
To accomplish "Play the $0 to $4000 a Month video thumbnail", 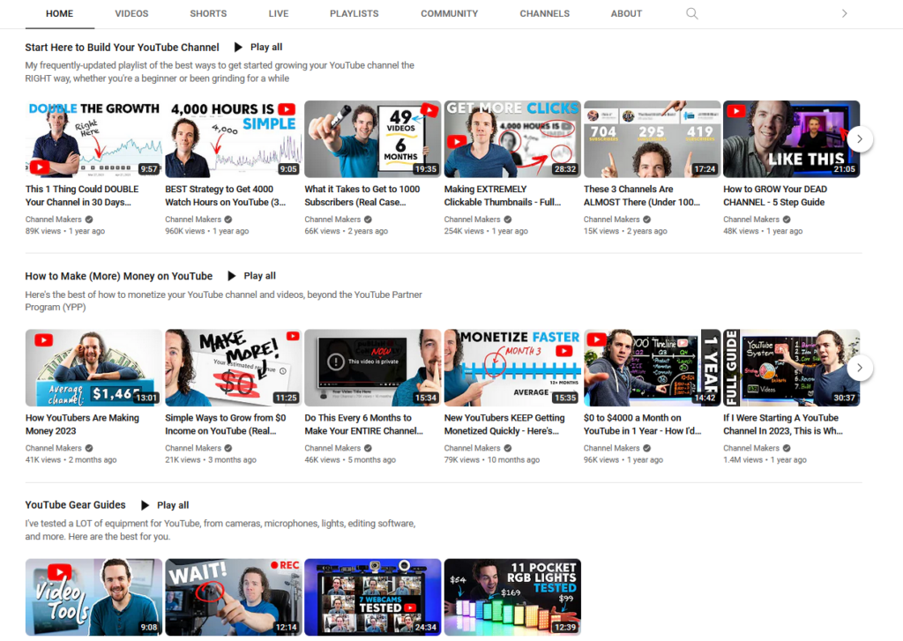I will click(x=651, y=368).
